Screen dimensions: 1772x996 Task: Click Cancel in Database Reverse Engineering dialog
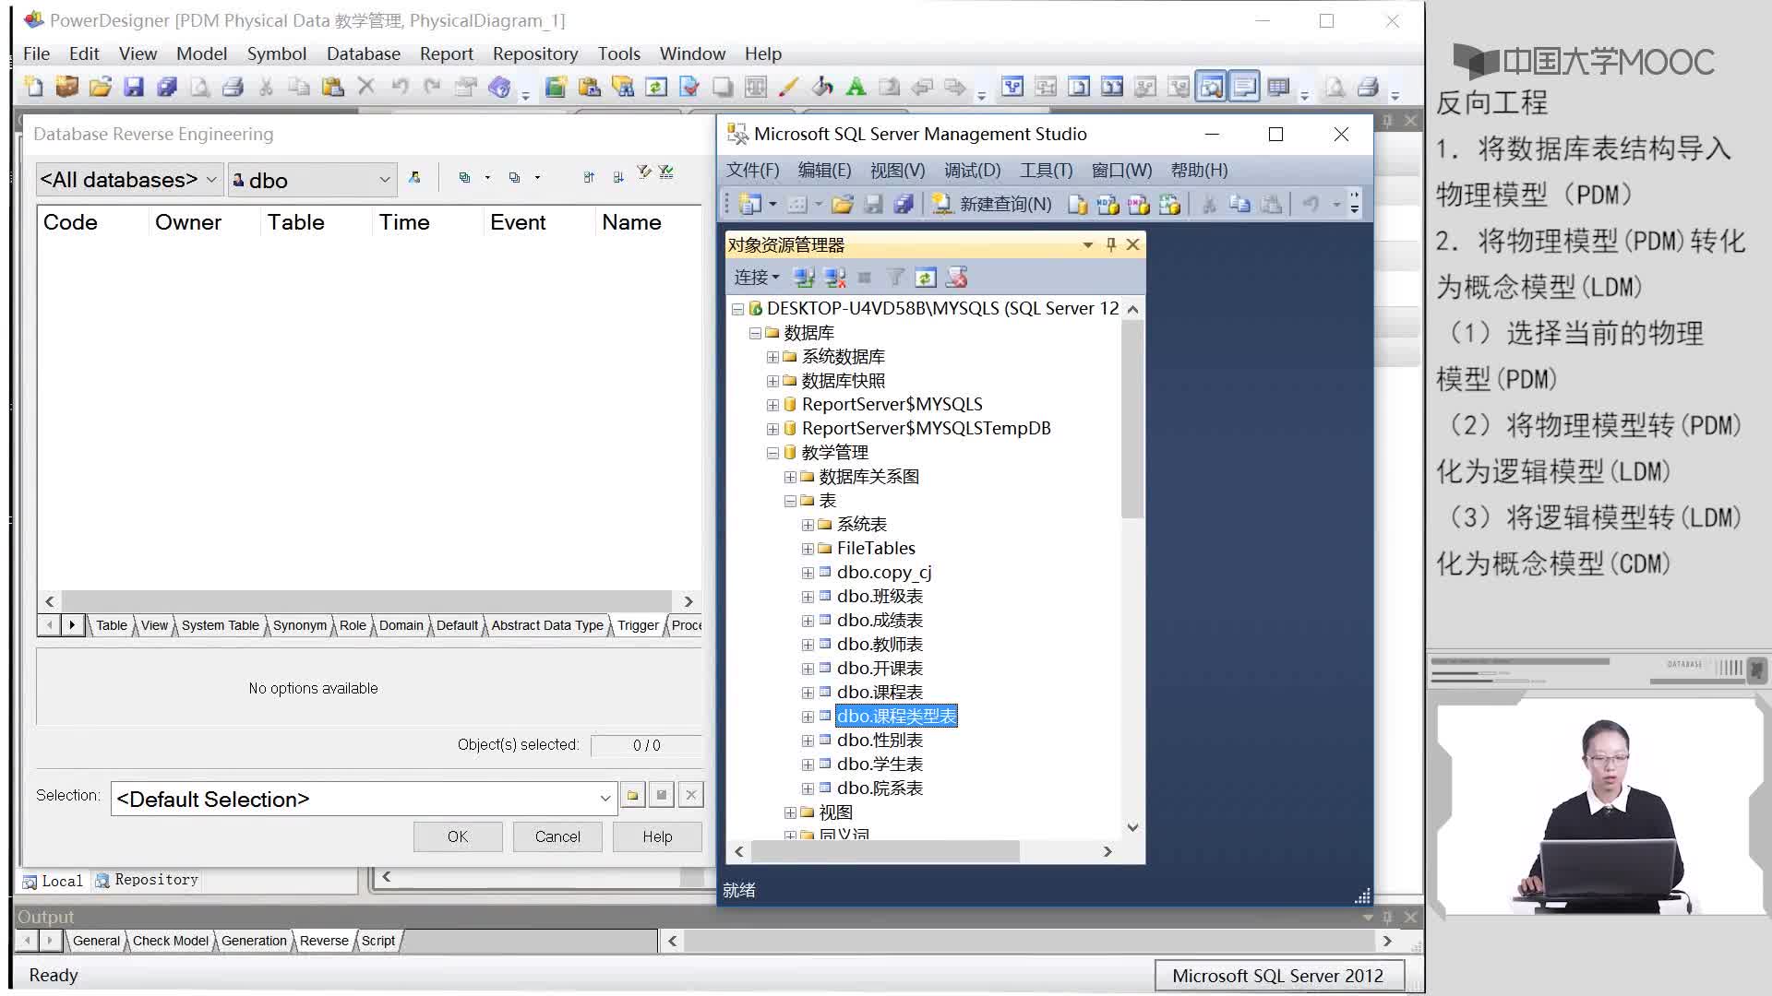click(x=557, y=836)
